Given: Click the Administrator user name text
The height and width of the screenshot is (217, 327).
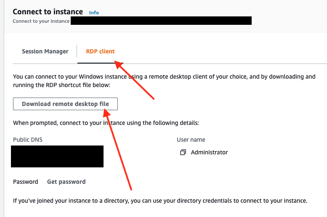Looking at the screenshot, I should tap(209, 152).
